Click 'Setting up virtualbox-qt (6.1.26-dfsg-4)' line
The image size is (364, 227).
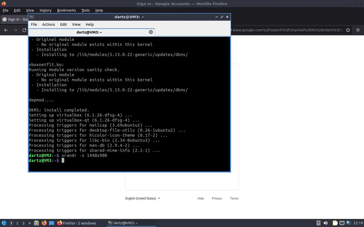[x=84, y=120]
